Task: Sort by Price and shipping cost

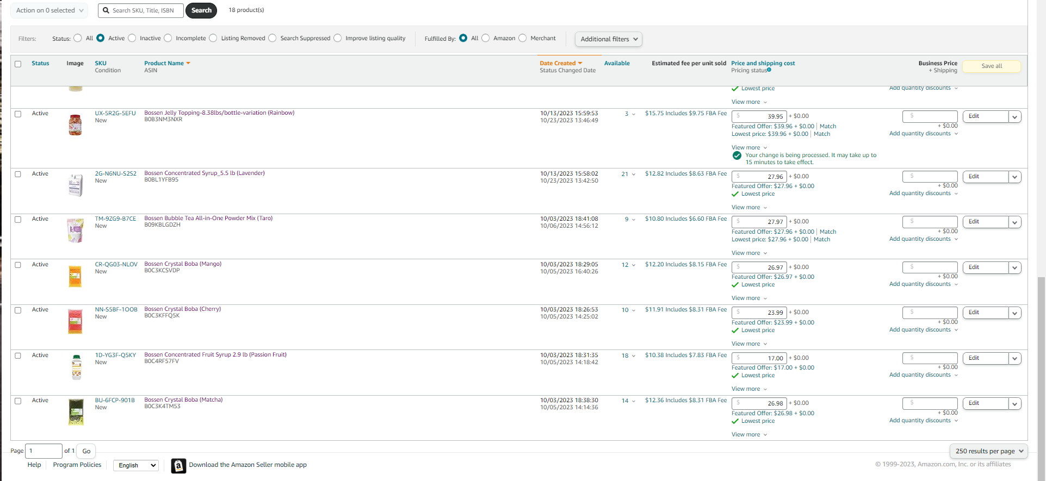Action: 763,64
